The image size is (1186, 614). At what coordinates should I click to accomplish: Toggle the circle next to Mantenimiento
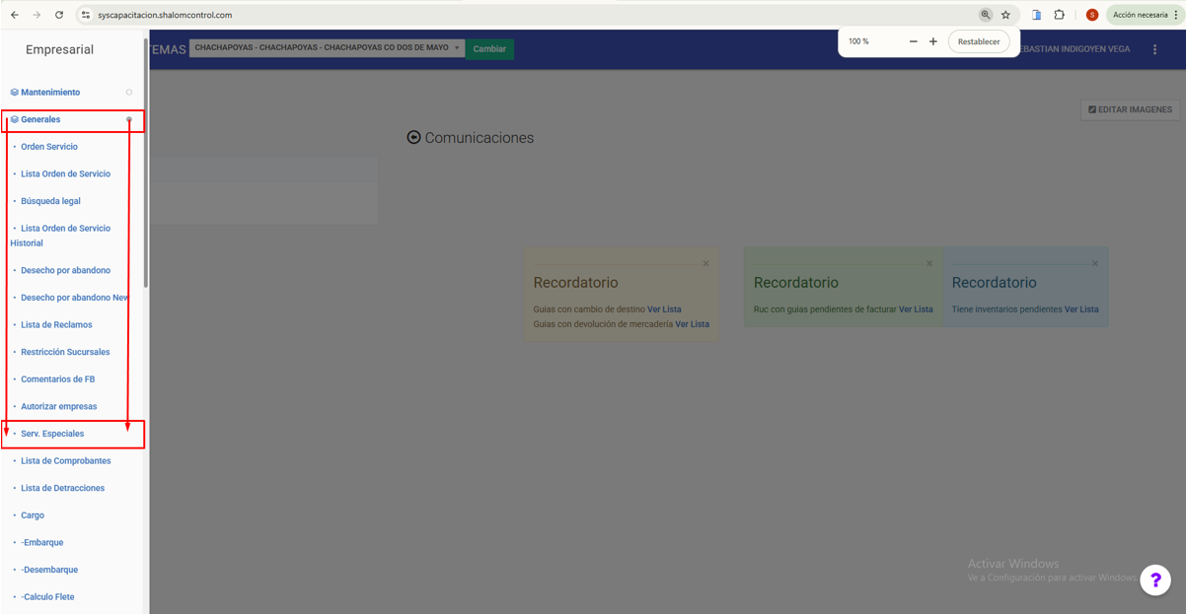(128, 93)
